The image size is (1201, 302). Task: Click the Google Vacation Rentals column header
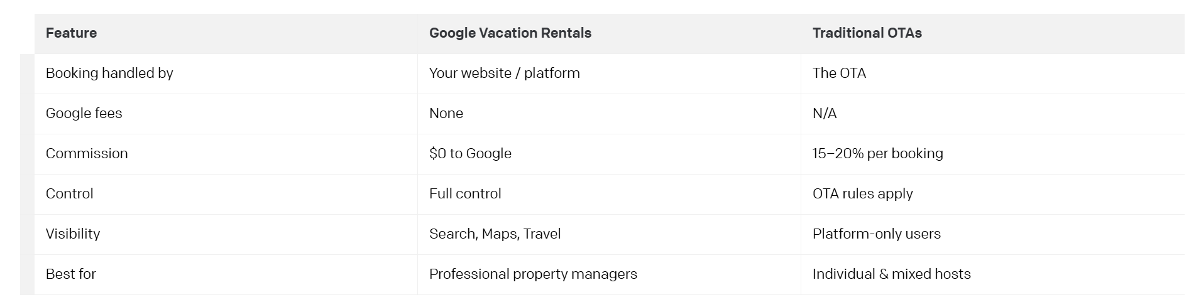pyautogui.click(x=510, y=33)
